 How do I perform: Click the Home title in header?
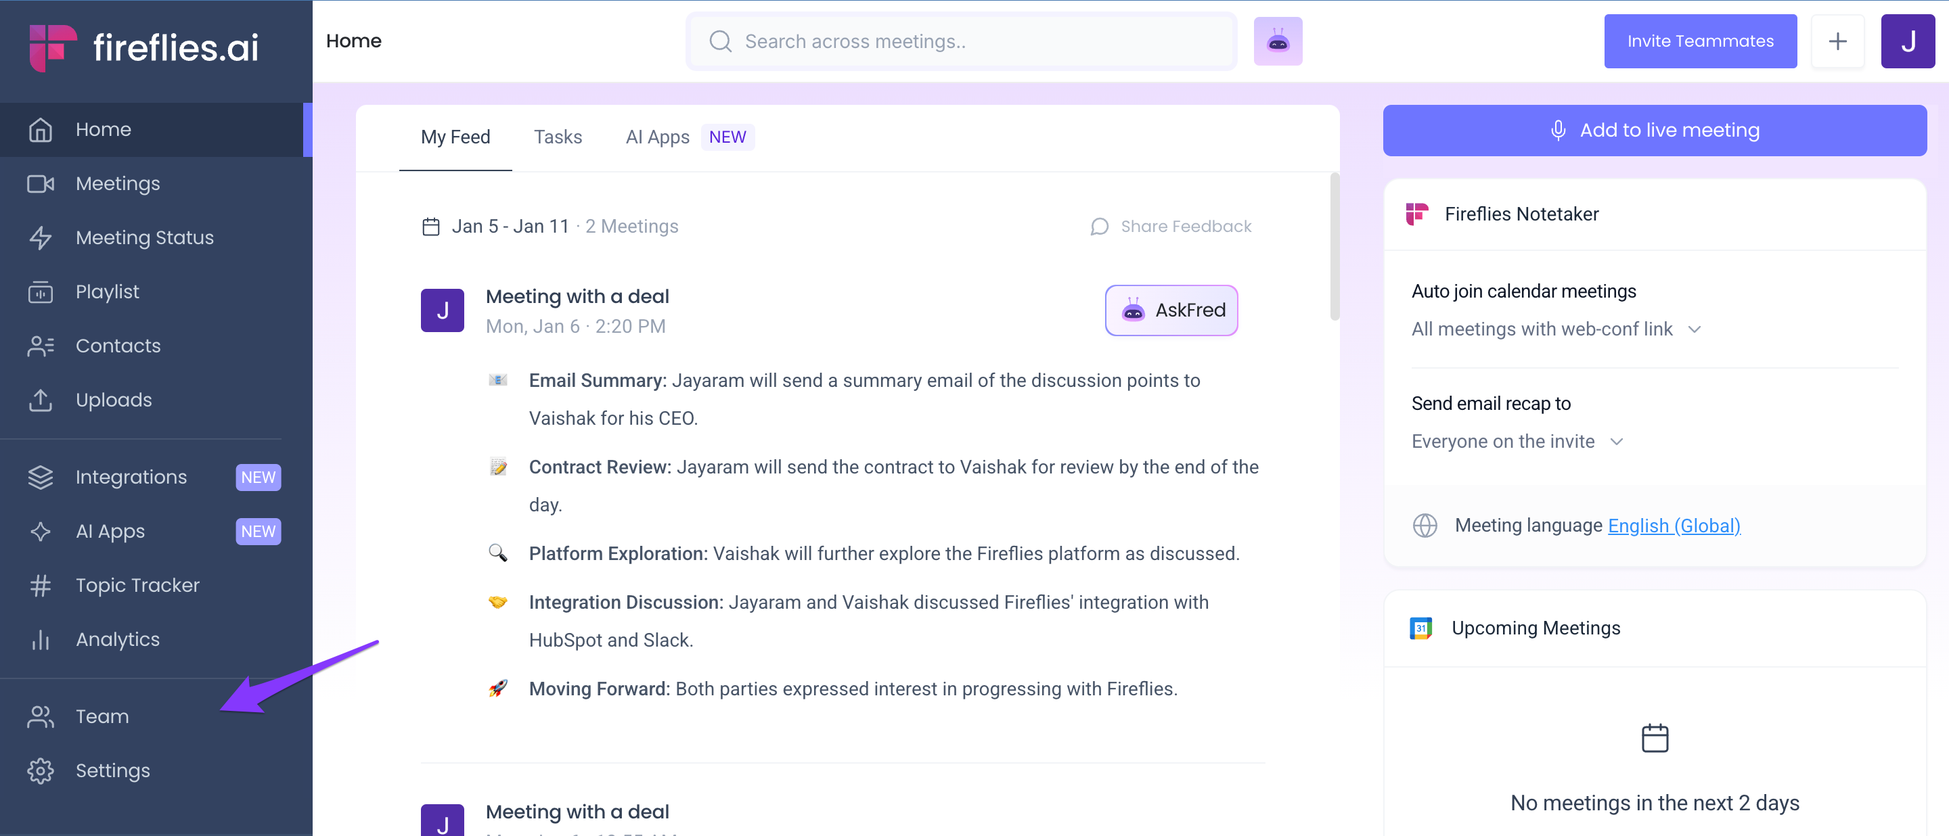pos(353,41)
